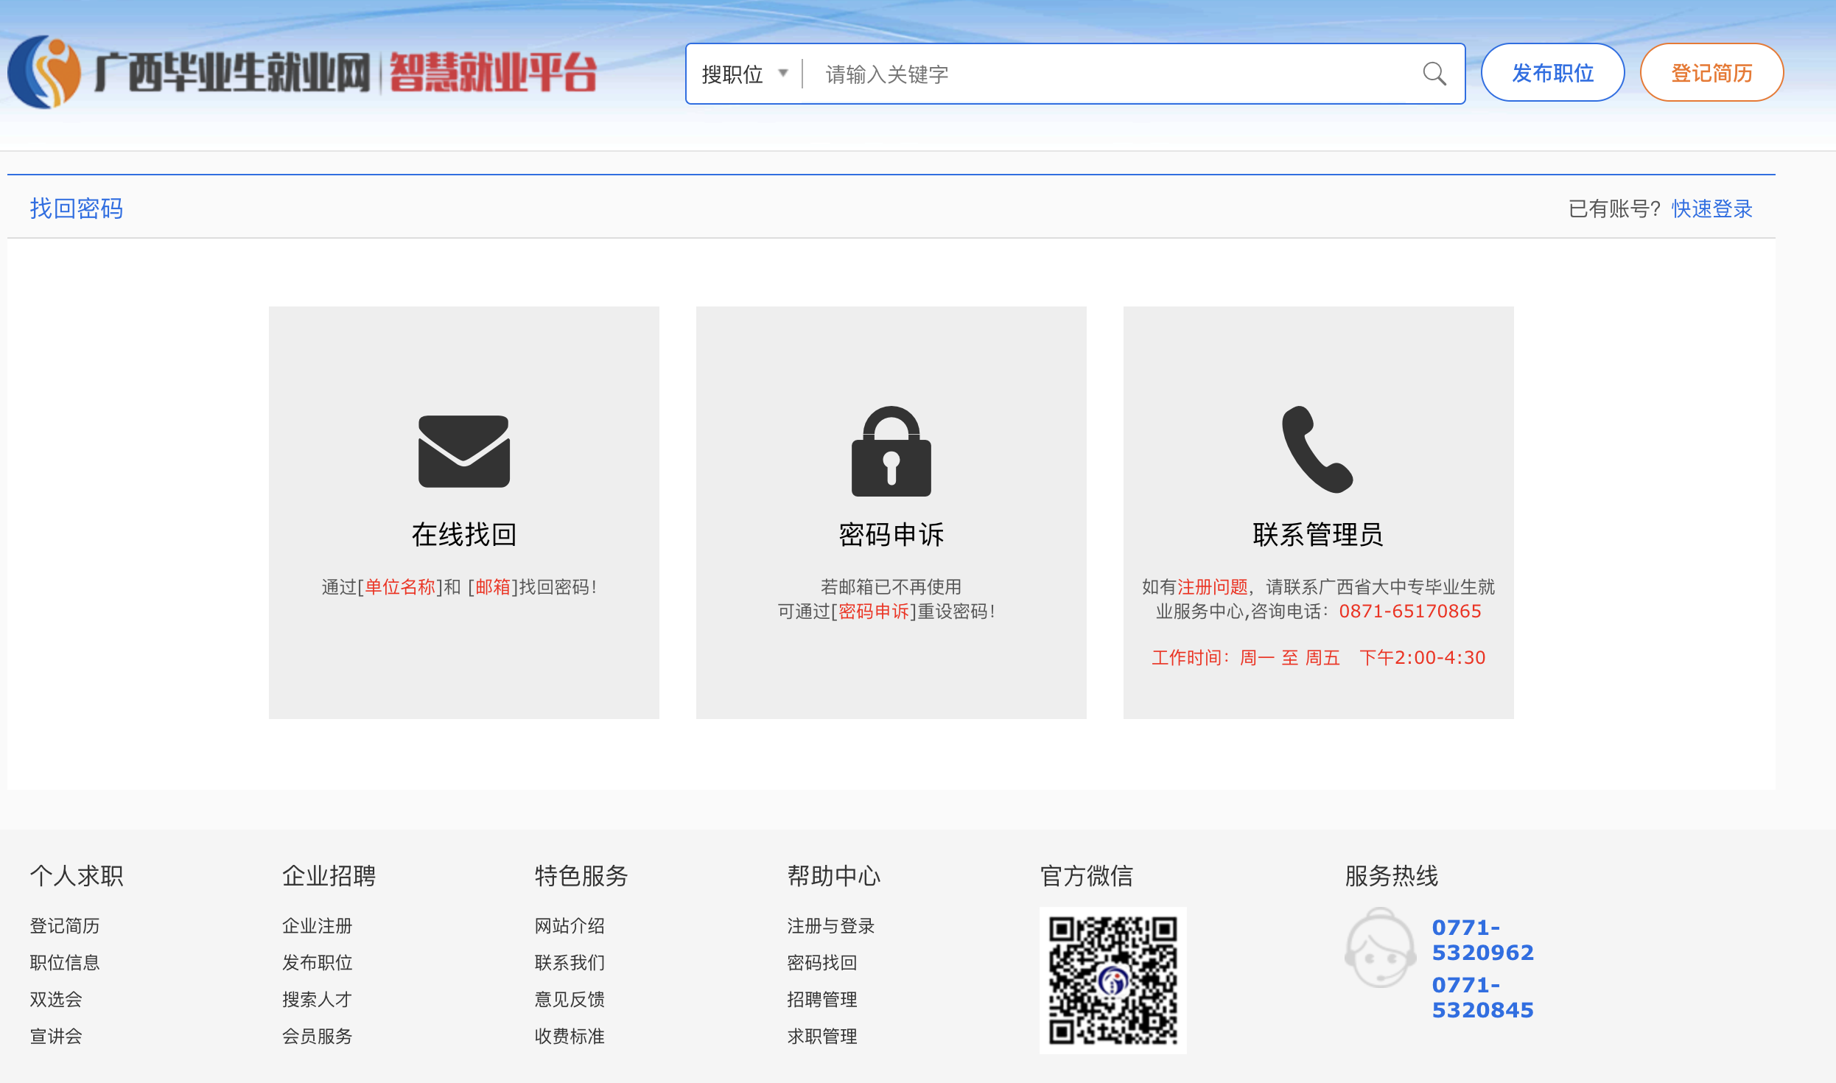Select the 在线找回 card title
The image size is (1836, 1083).
click(463, 534)
